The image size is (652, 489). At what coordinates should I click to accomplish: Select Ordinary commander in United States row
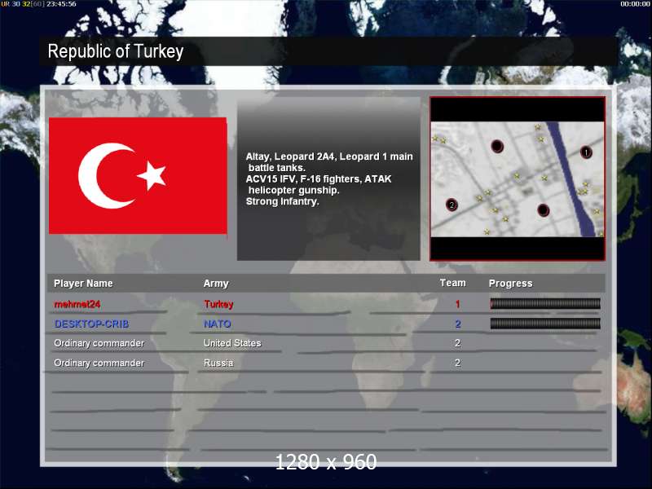[x=99, y=343]
